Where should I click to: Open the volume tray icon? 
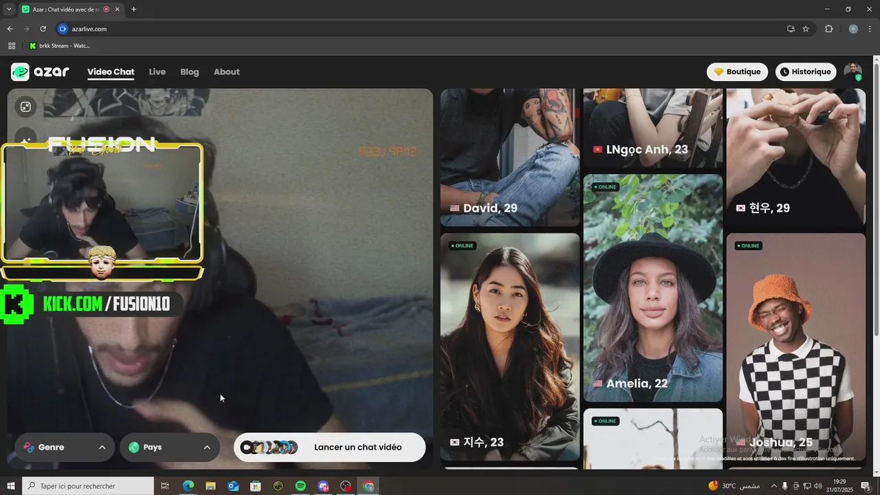tap(818, 486)
